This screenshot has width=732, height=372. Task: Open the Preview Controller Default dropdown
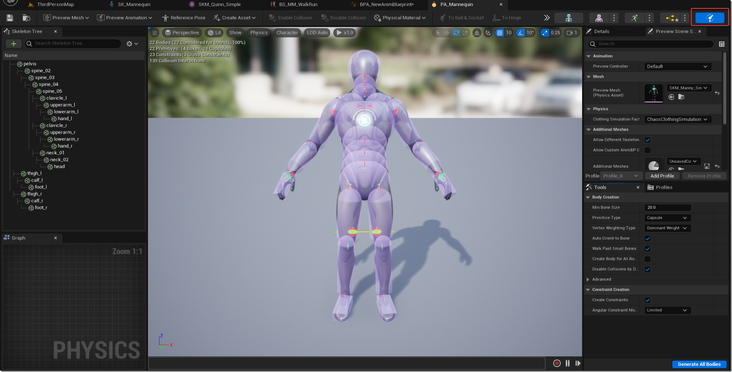pyautogui.click(x=677, y=67)
